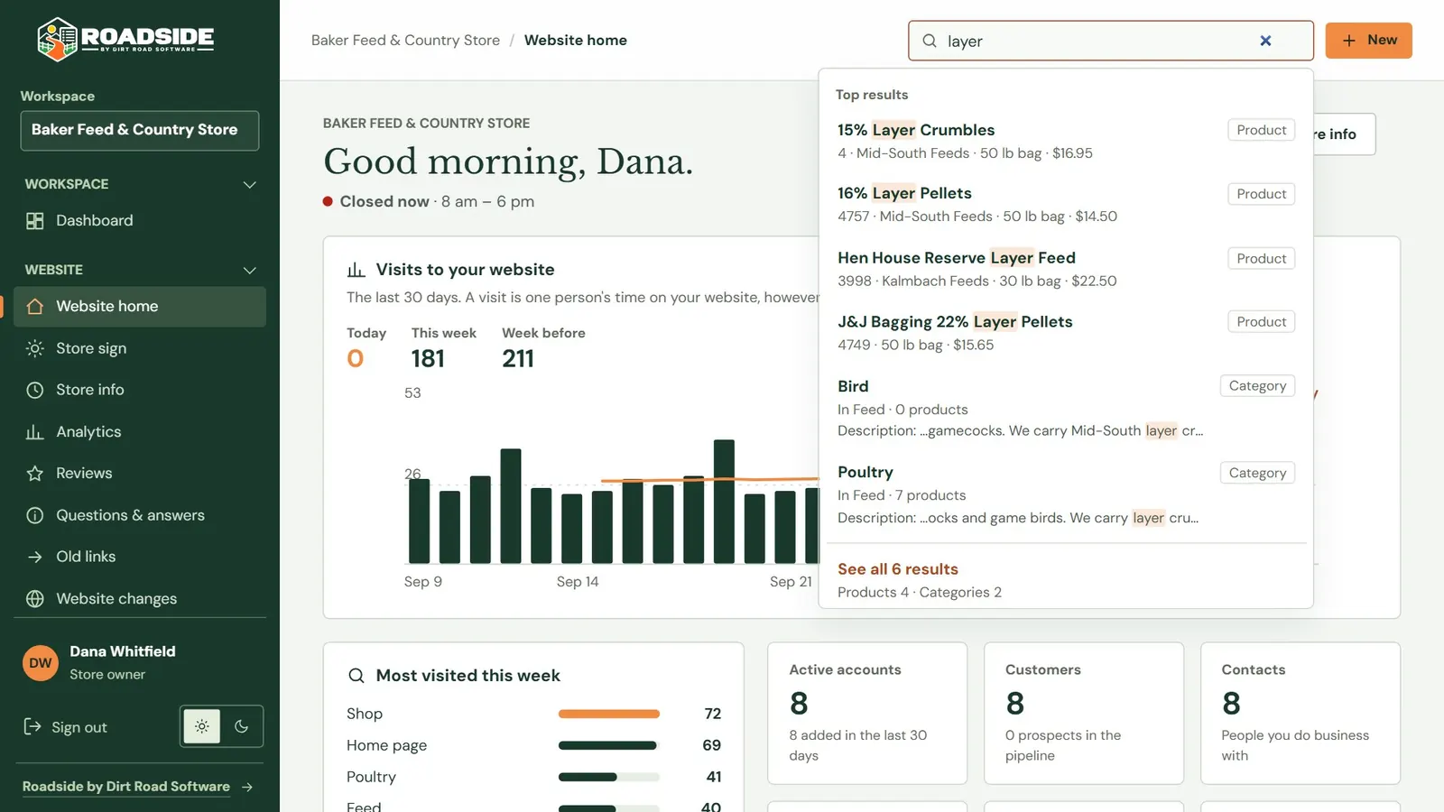Click into the search box containing layer
1444x812 pixels.
[1111, 41]
